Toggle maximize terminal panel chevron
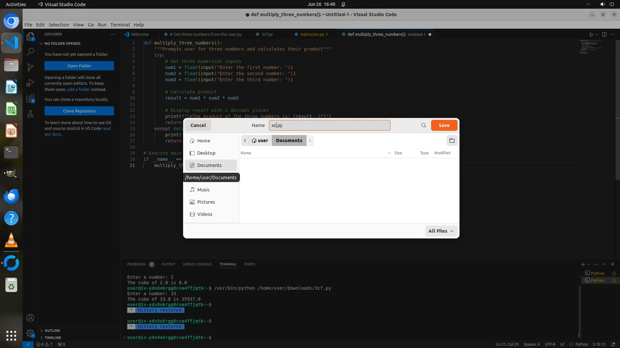The image size is (620, 348). (604, 264)
